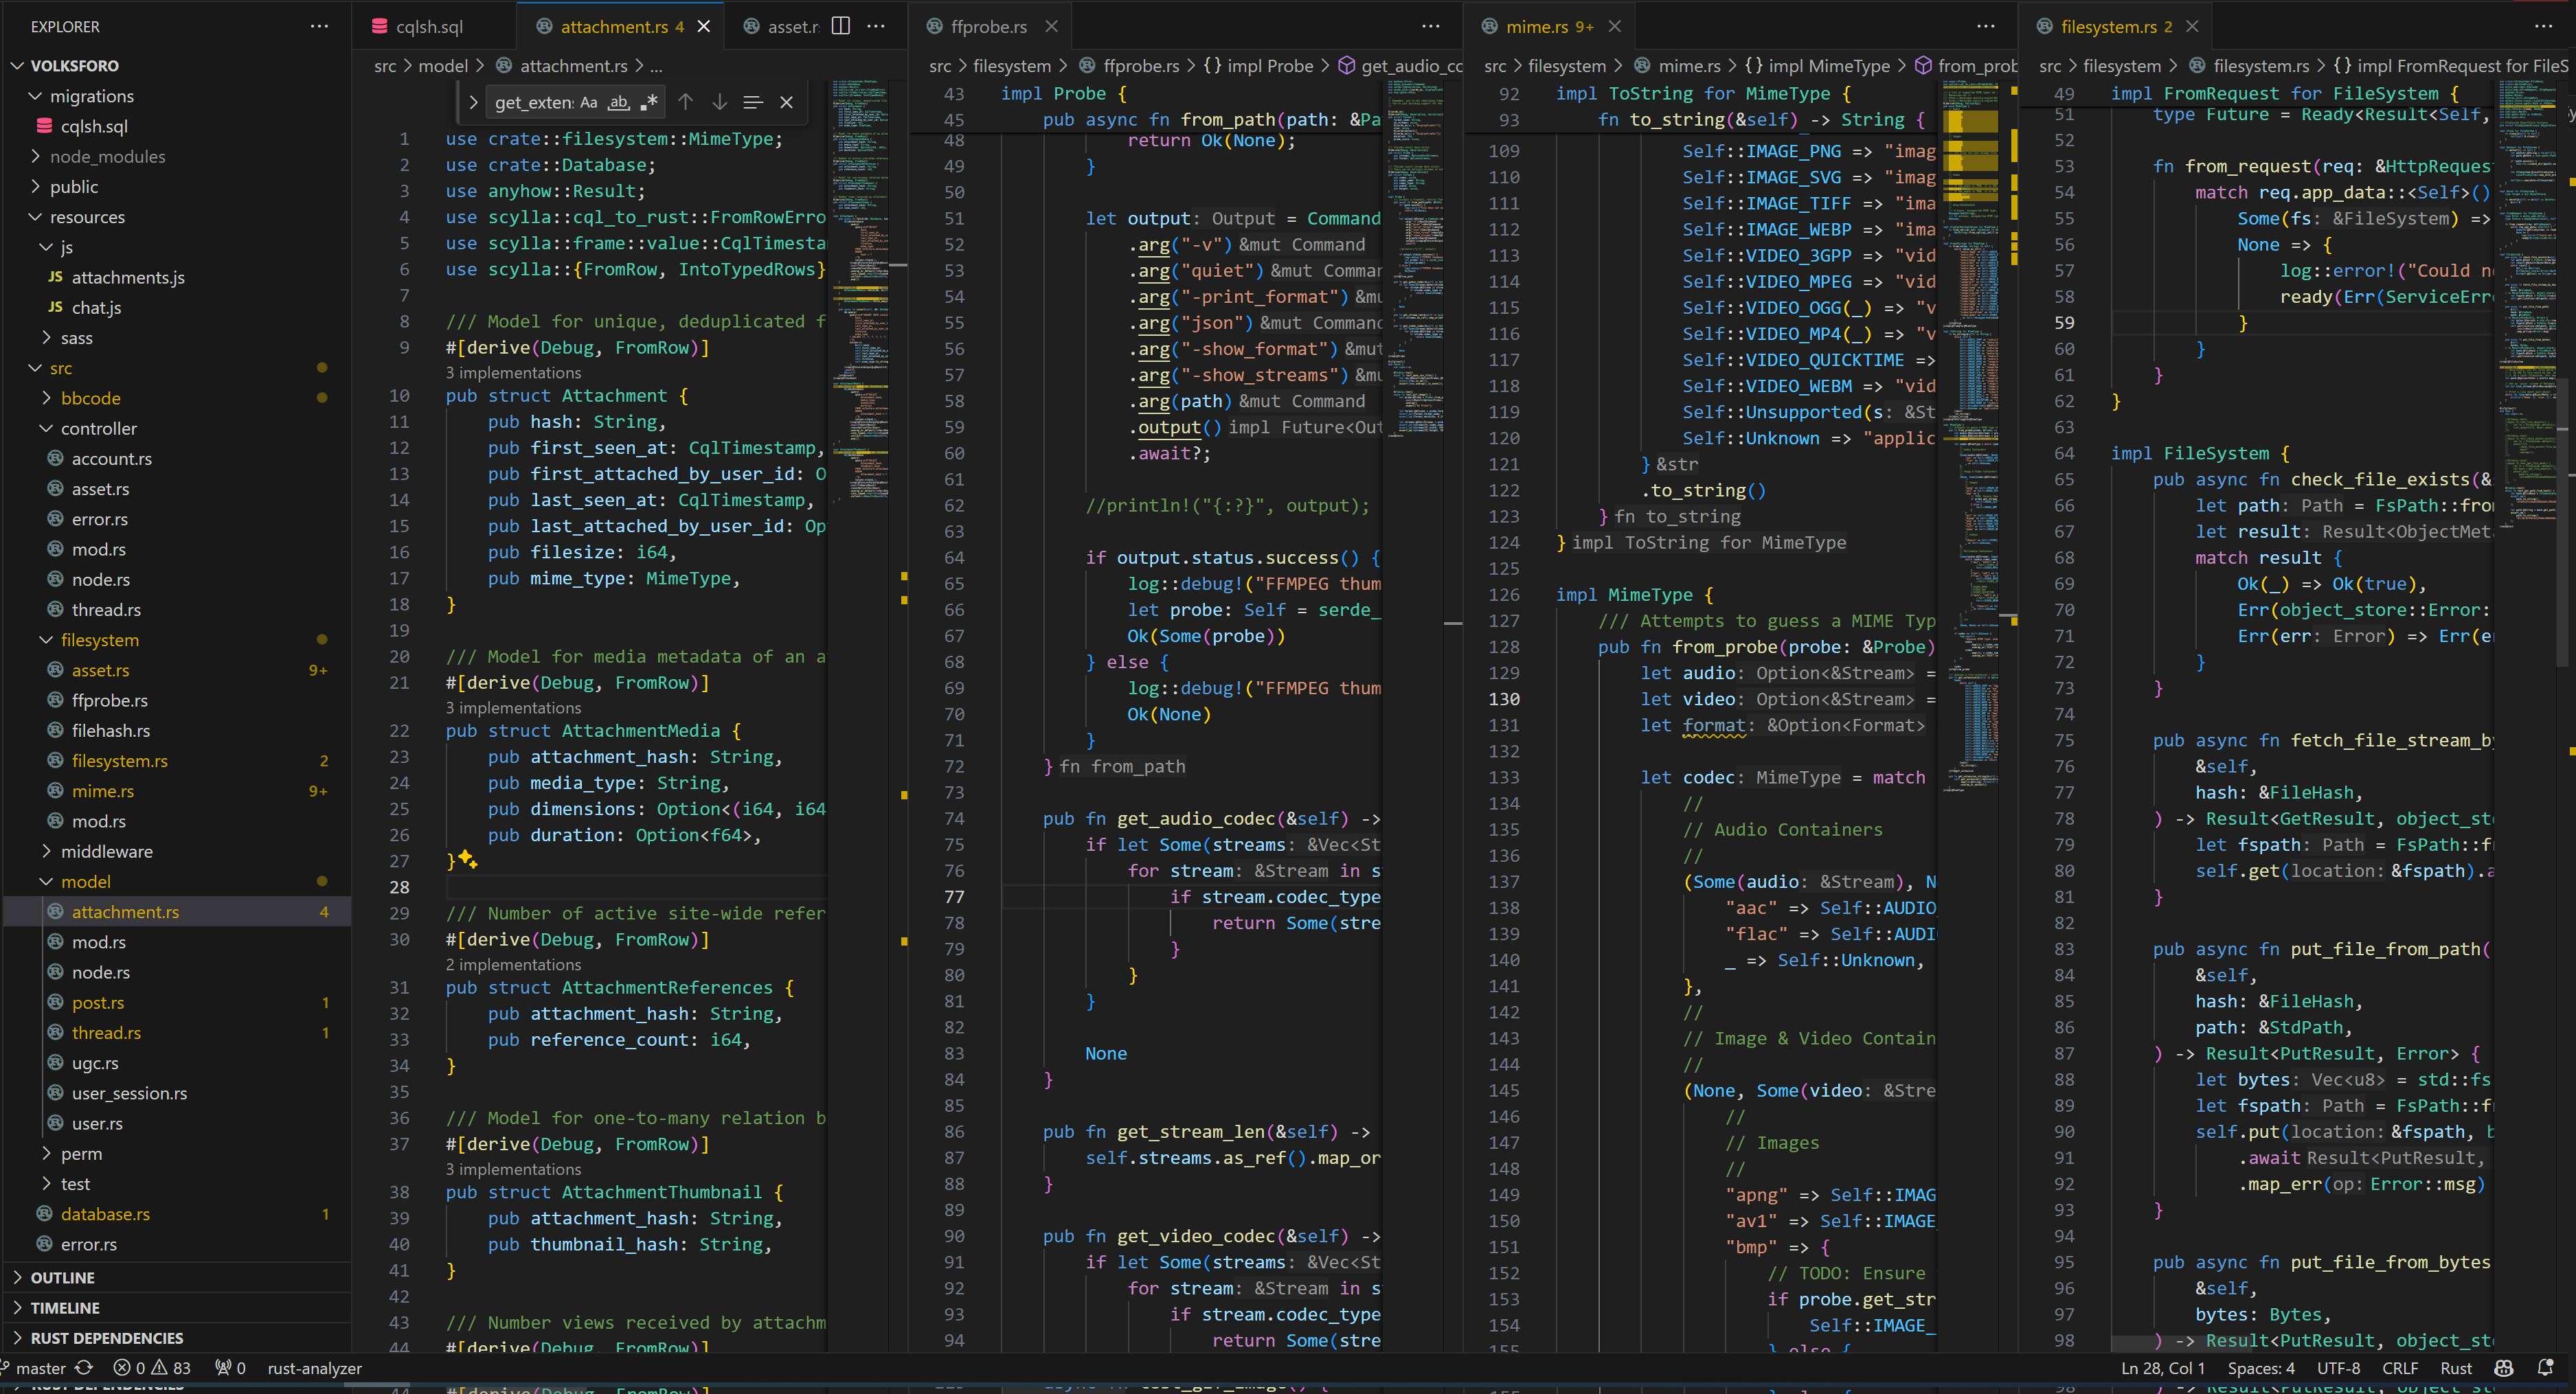Collapse the controller folder
Screen dimensions: 2576x1394
176,428
